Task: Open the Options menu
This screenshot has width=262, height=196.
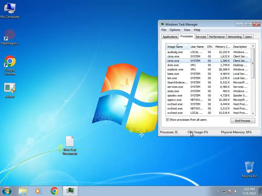Action: [x=175, y=30]
